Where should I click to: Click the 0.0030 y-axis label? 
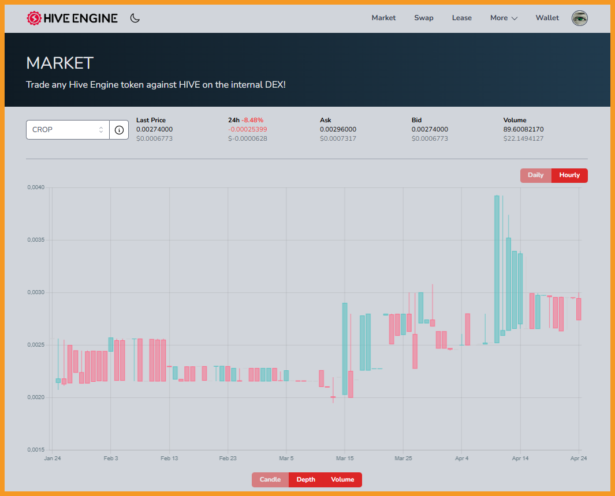tap(36, 292)
